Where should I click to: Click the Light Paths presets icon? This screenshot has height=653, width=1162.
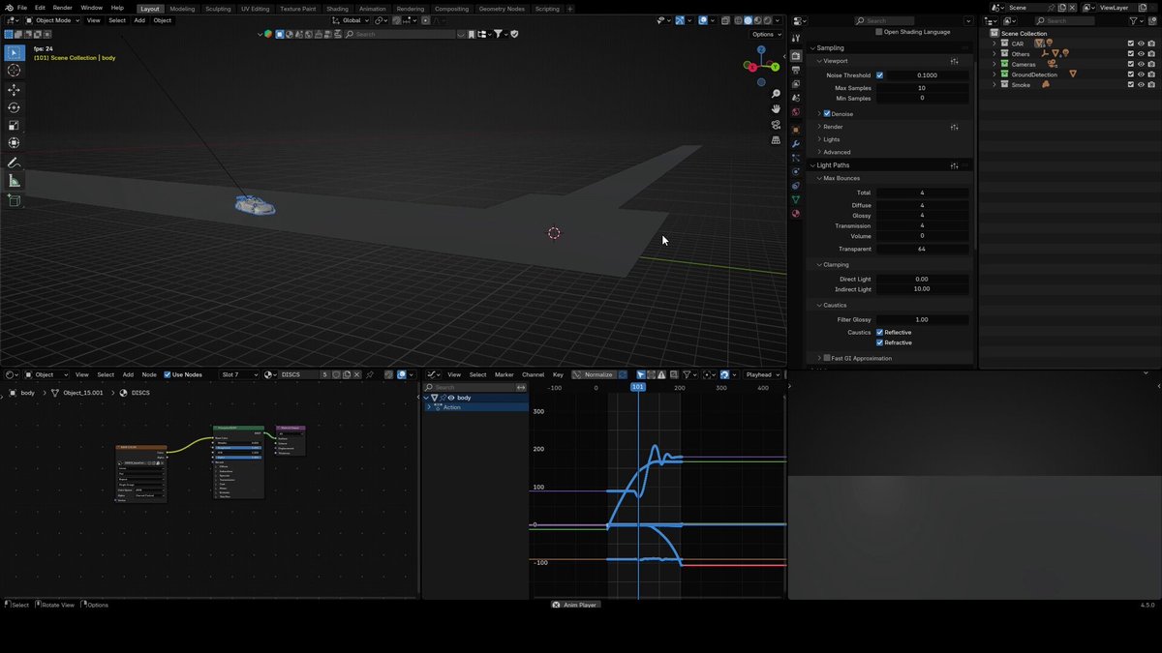tap(955, 165)
